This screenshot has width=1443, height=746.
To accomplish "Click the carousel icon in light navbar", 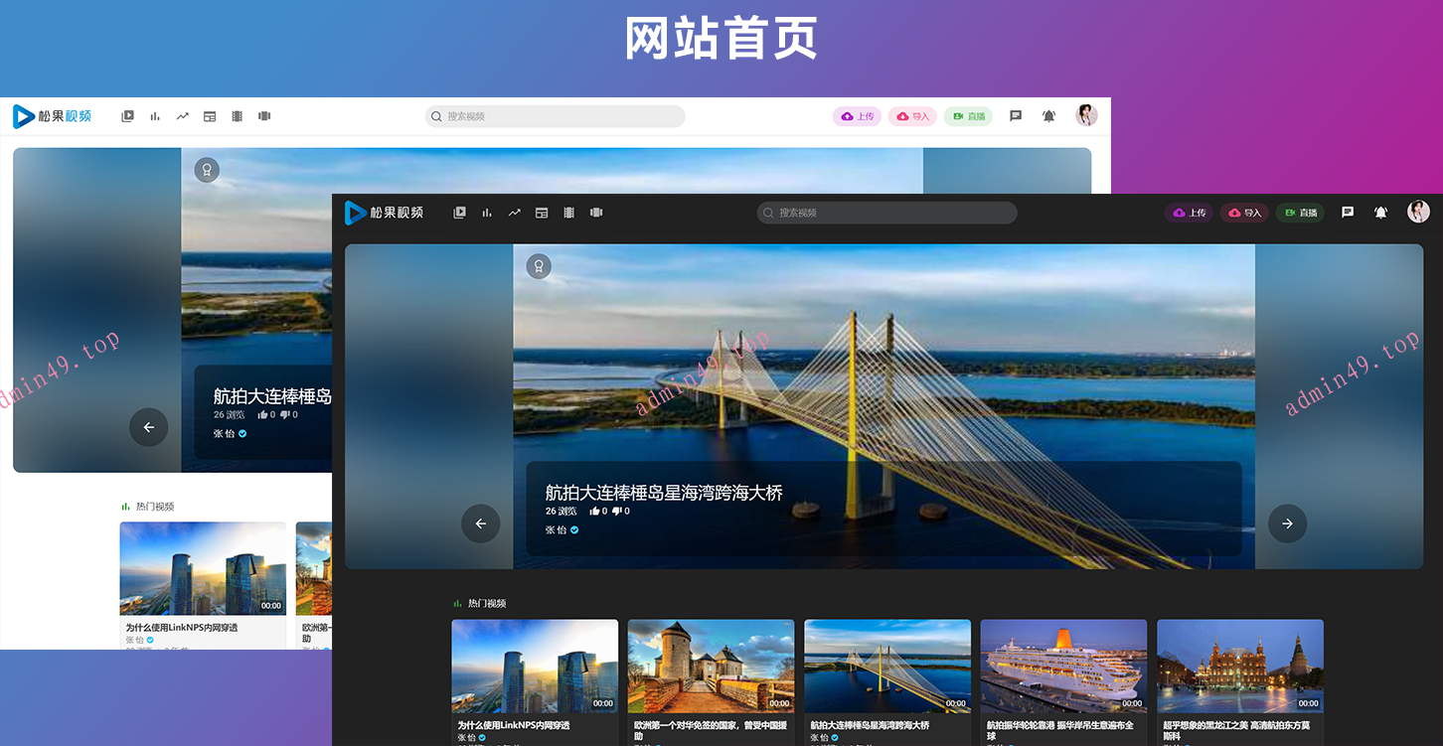I will tap(264, 116).
